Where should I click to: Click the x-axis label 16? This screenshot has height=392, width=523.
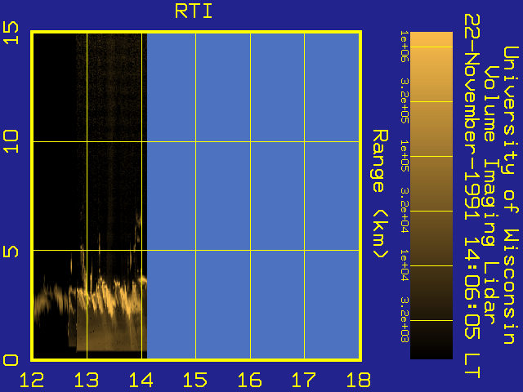click(250, 380)
